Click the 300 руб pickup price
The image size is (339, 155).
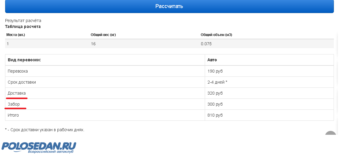coord(215,104)
